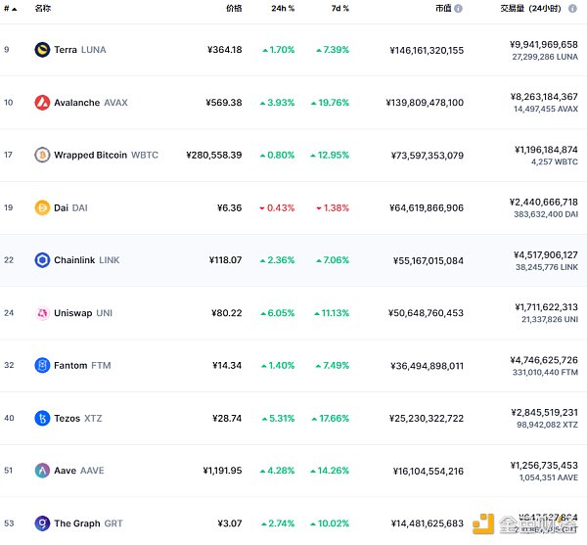Sort by 24h % column

(x=282, y=8)
